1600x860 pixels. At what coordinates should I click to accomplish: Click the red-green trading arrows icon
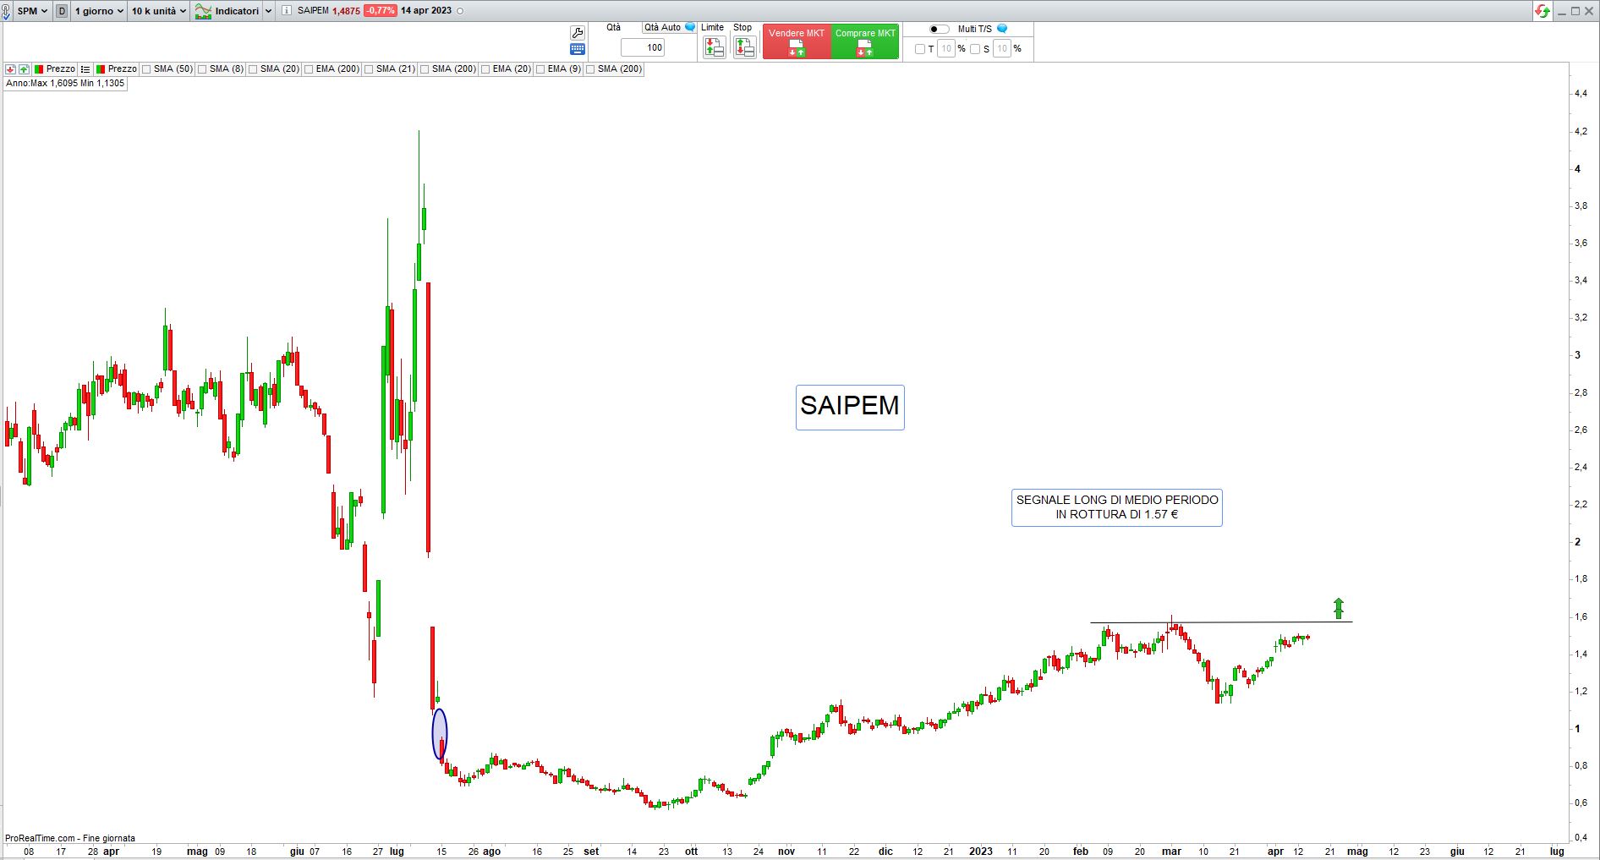pyautogui.click(x=1542, y=11)
